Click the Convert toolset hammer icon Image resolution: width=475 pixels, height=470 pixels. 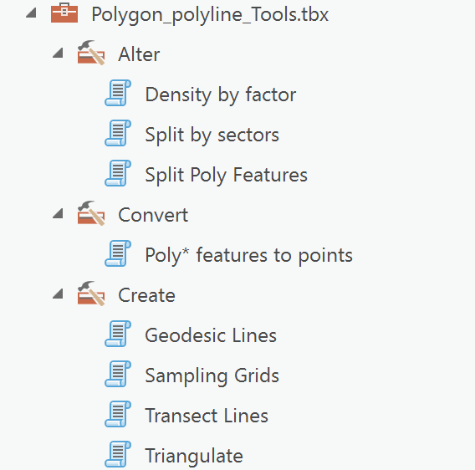coord(91,213)
